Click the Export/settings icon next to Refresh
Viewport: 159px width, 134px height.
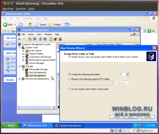point(55,39)
